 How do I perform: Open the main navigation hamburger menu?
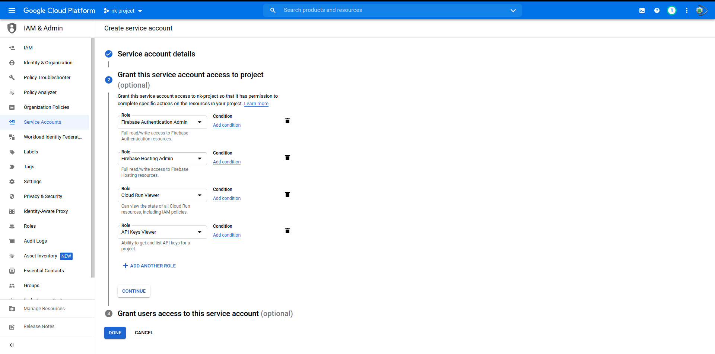click(12, 10)
